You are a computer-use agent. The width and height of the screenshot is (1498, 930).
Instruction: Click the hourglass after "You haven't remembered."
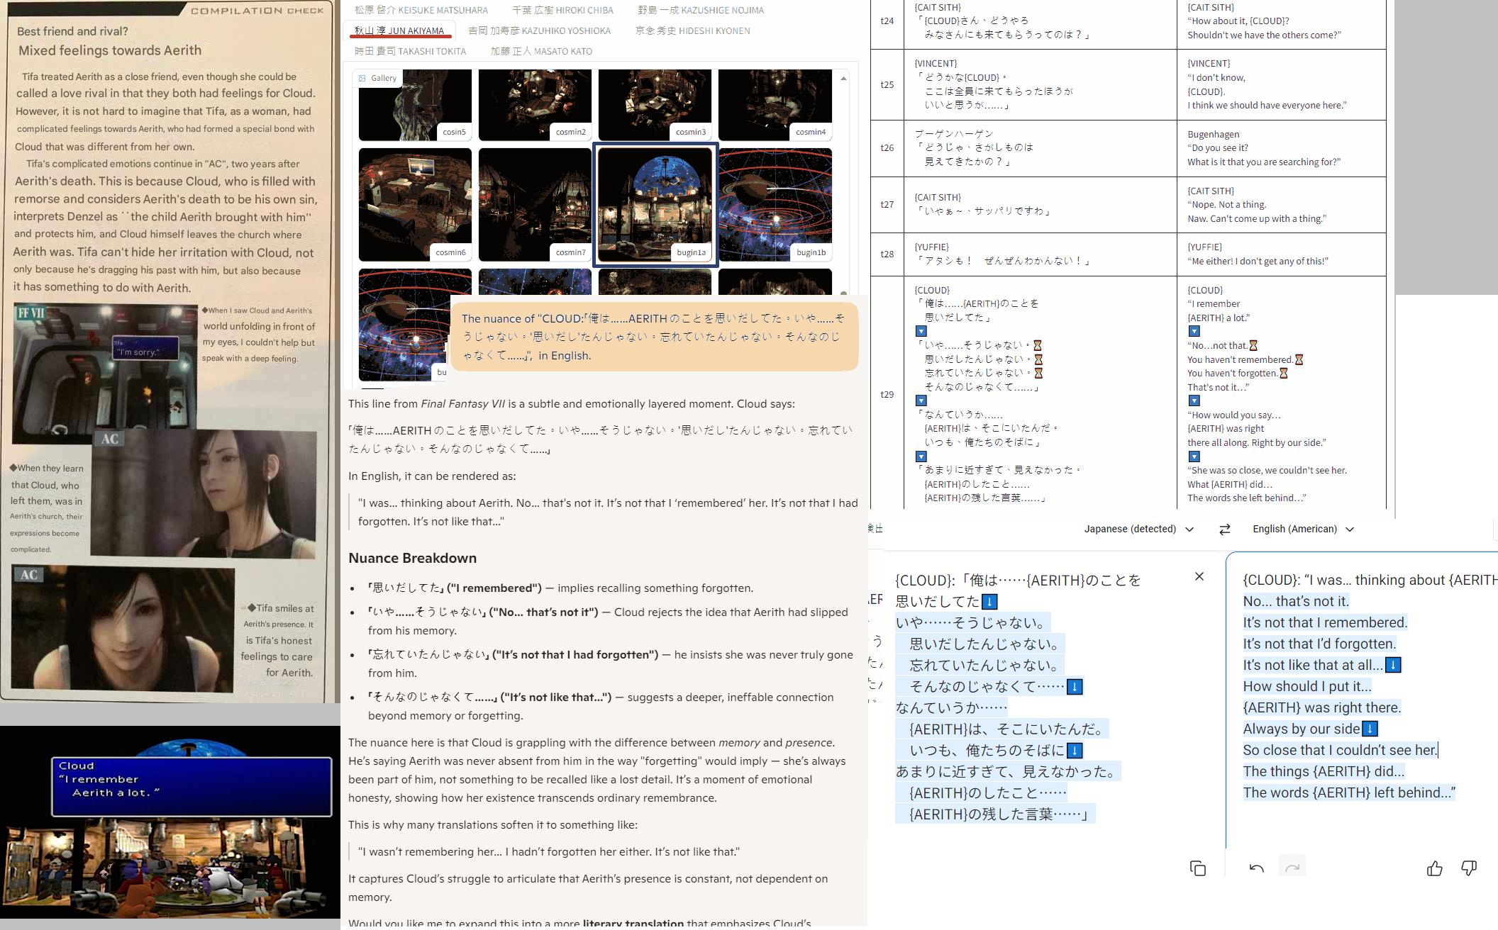1299,359
